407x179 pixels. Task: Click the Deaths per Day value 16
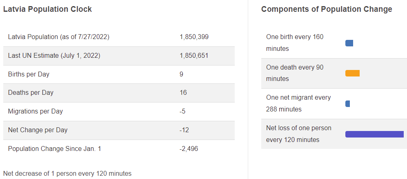point(183,93)
